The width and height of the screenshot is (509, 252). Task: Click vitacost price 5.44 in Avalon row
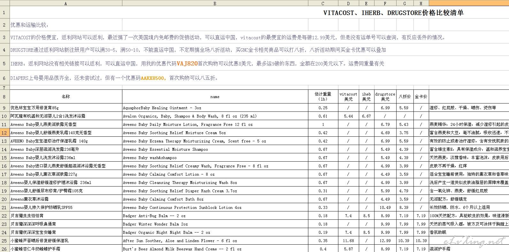[348, 116]
